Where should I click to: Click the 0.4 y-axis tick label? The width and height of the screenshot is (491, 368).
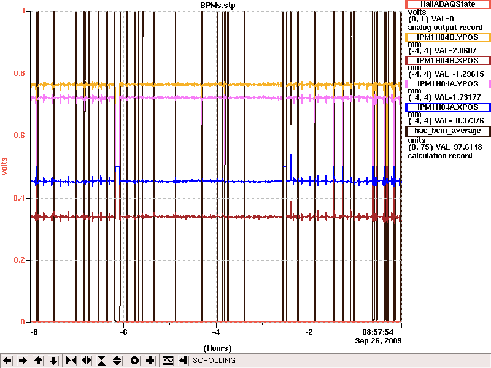point(20,197)
